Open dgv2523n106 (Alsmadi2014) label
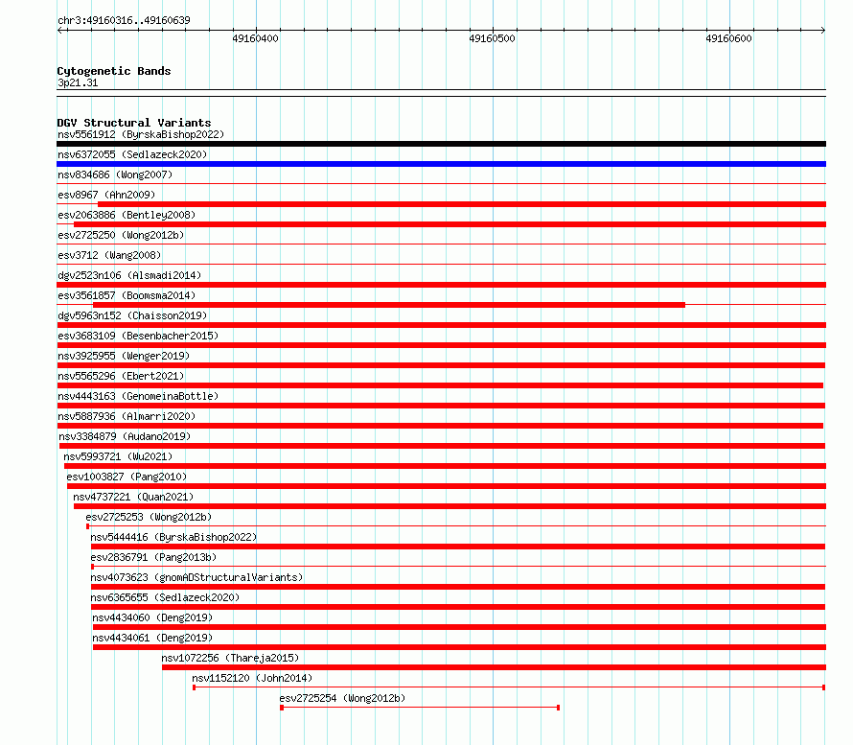Image resolution: width=853 pixels, height=745 pixels. point(129,275)
